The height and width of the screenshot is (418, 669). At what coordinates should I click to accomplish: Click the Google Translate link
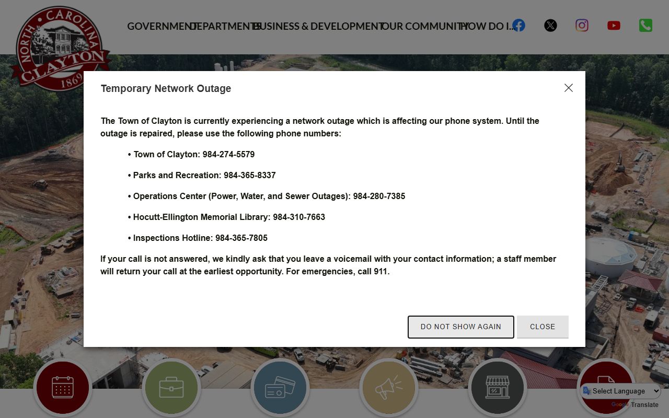635,404
